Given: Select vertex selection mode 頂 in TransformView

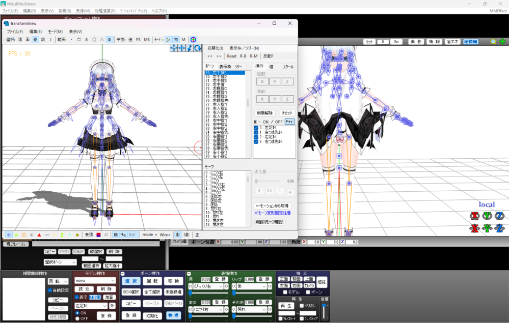Looking at the screenshot, I should (x=20, y=40).
